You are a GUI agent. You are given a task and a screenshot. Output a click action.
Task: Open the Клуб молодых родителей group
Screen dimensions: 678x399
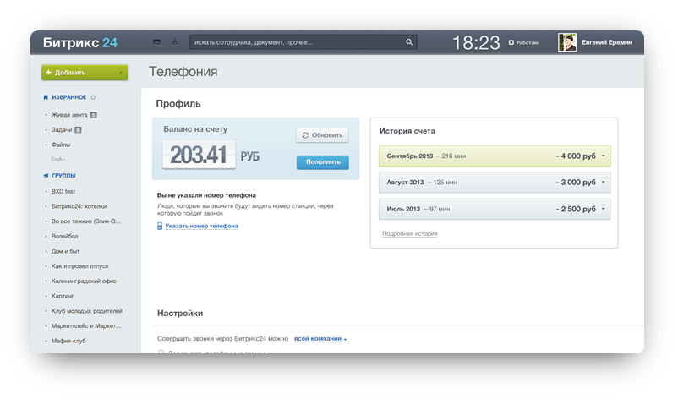pyautogui.click(x=86, y=311)
